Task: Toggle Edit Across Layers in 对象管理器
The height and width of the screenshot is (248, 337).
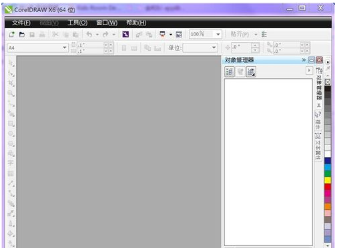Action: [240, 72]
